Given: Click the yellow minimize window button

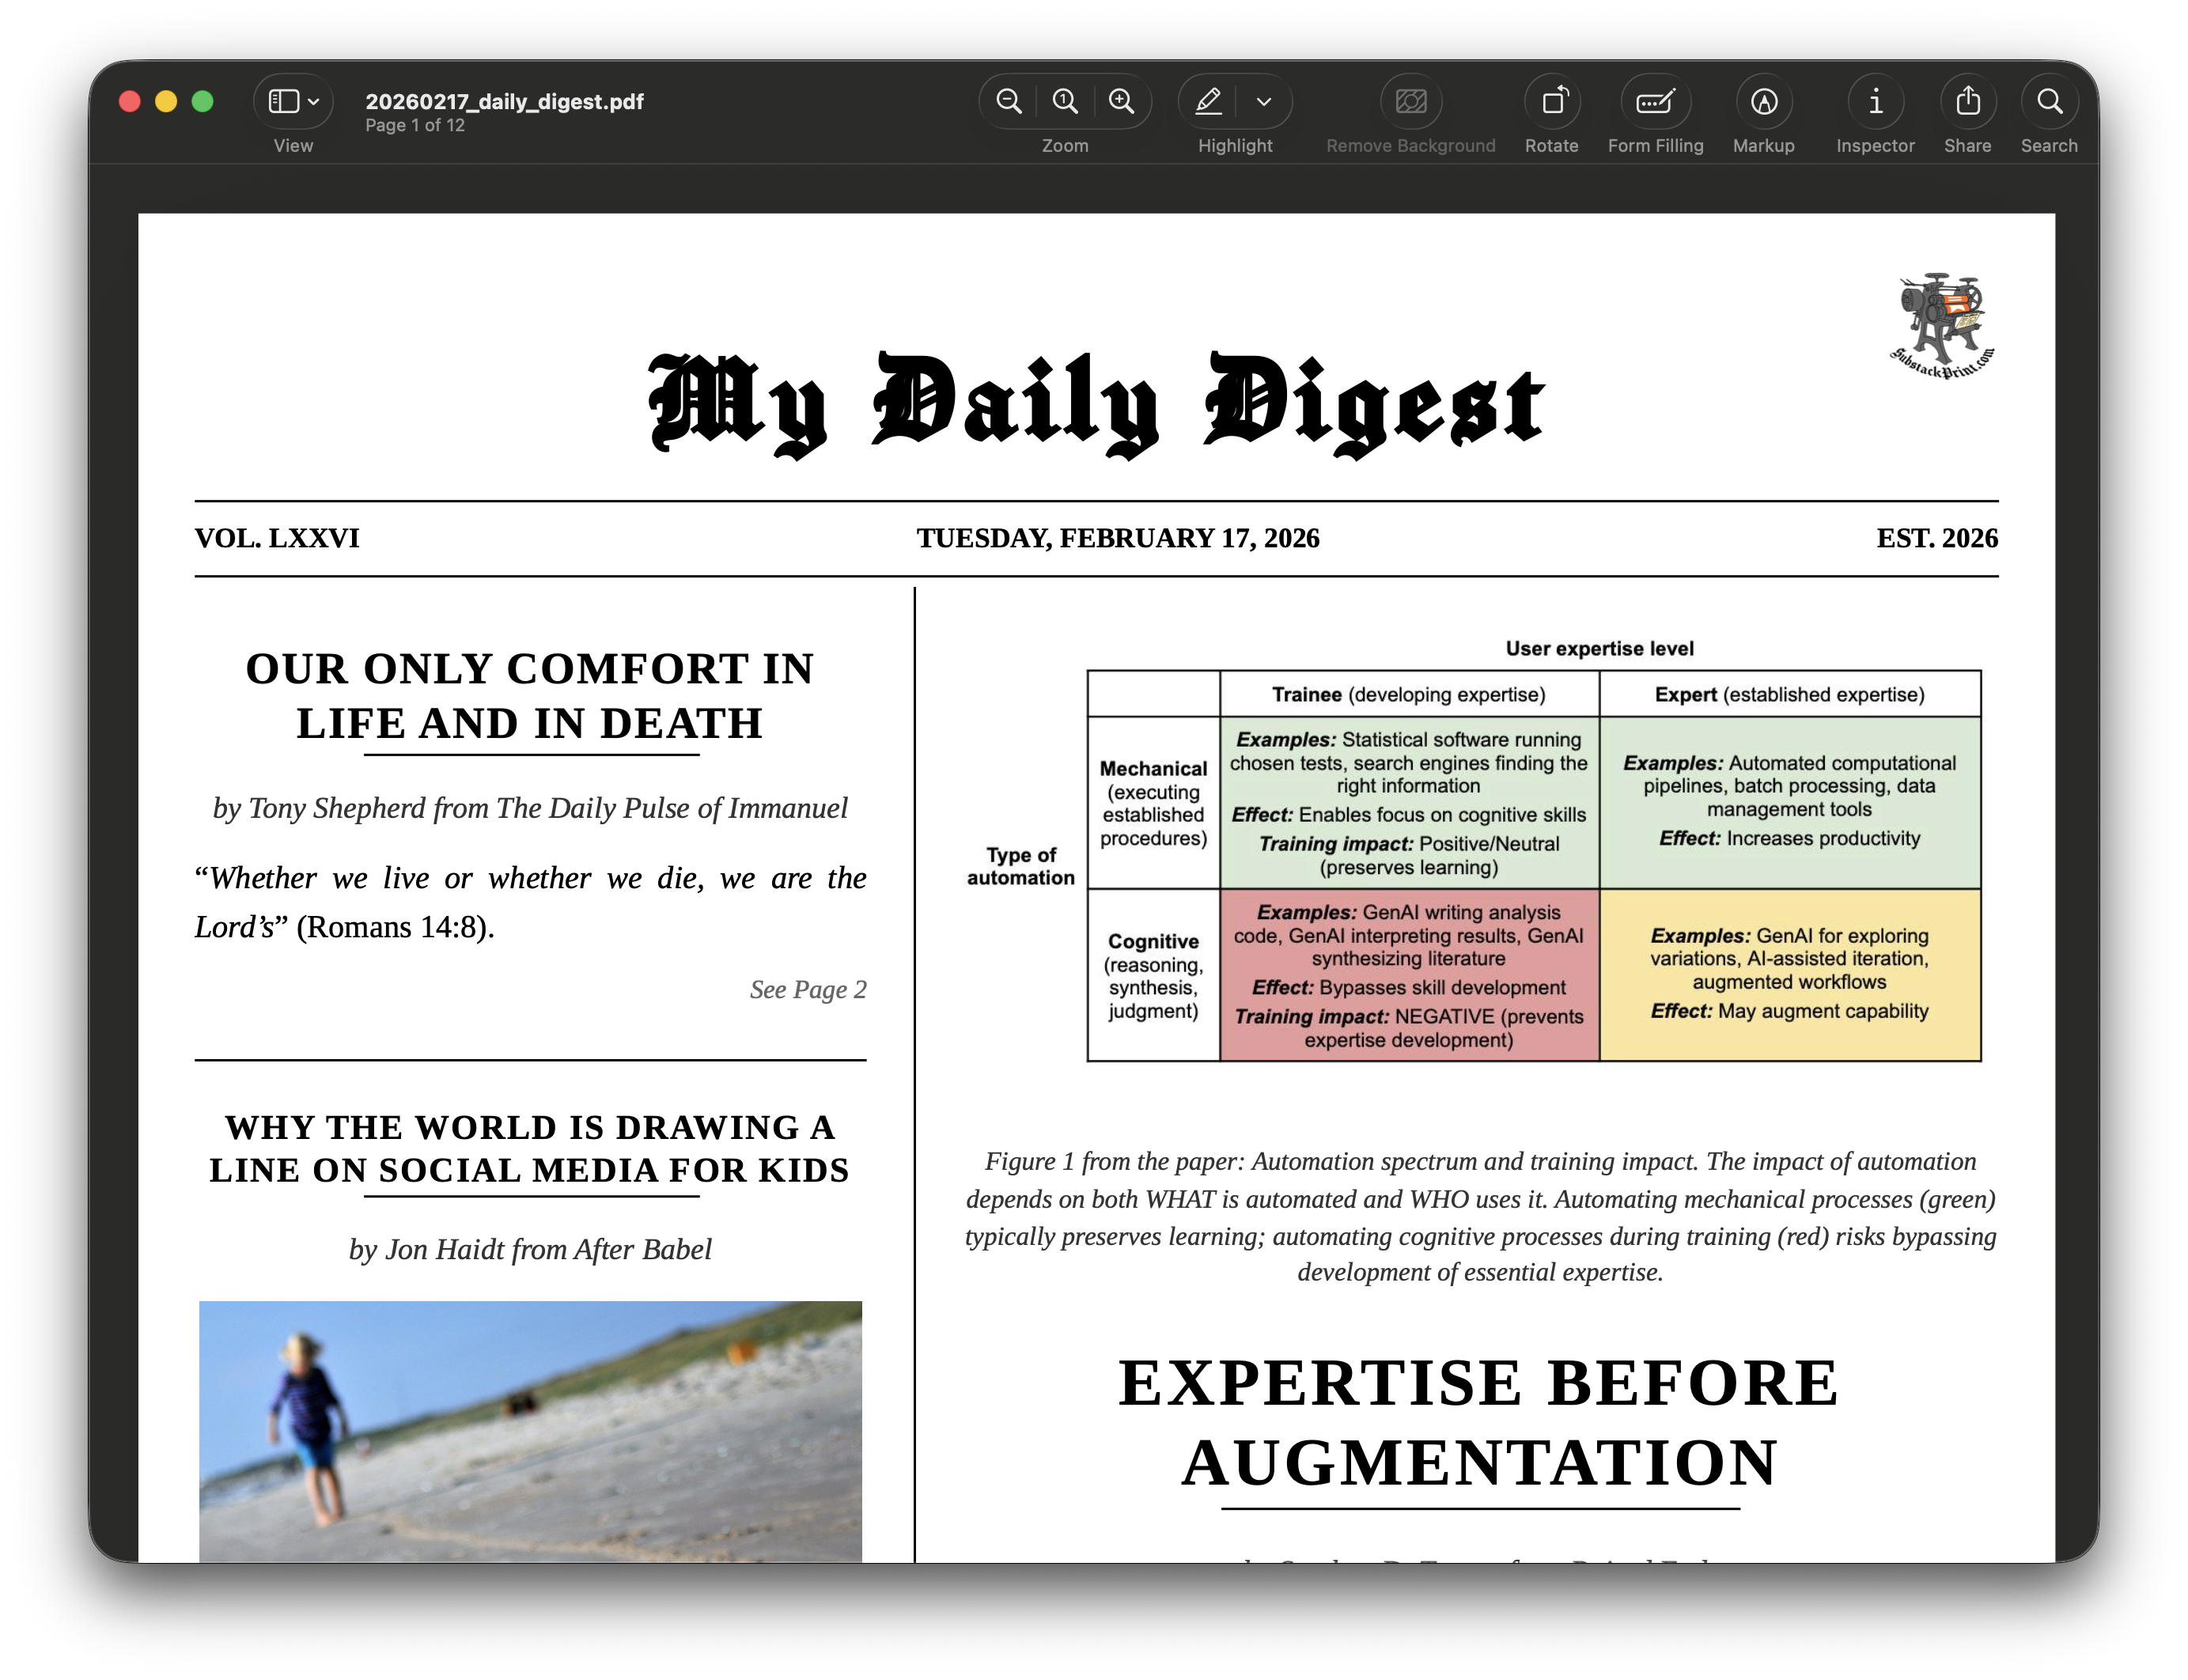Looking at the screenshot, I should pos(166,101).
